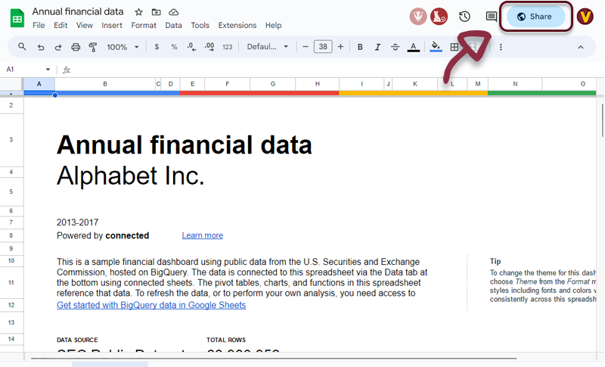This screenshot has width=605, height=367.
Task: Open the Data menu
Action: [x=173, y=25]
